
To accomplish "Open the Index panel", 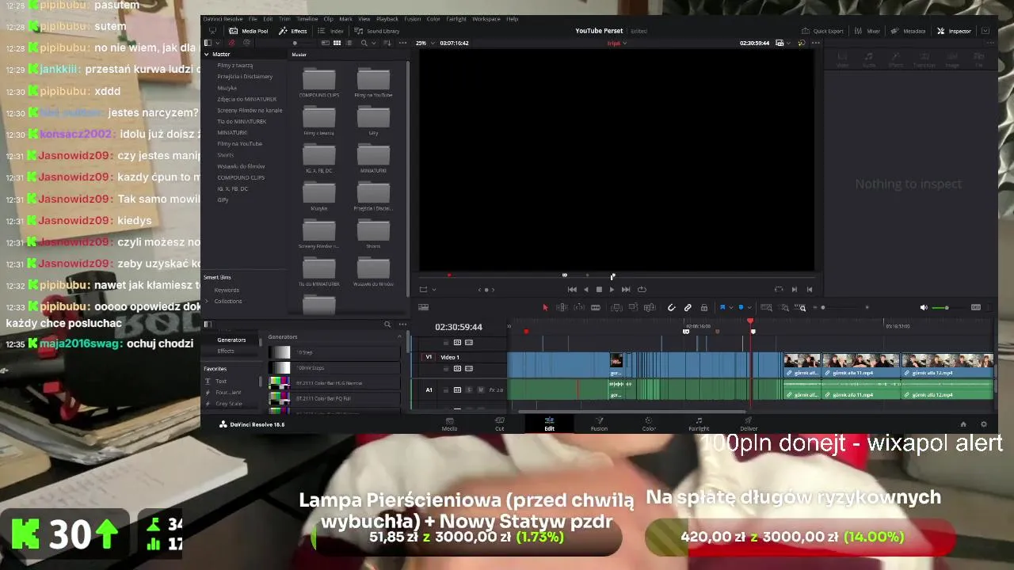I will (330, 31).
